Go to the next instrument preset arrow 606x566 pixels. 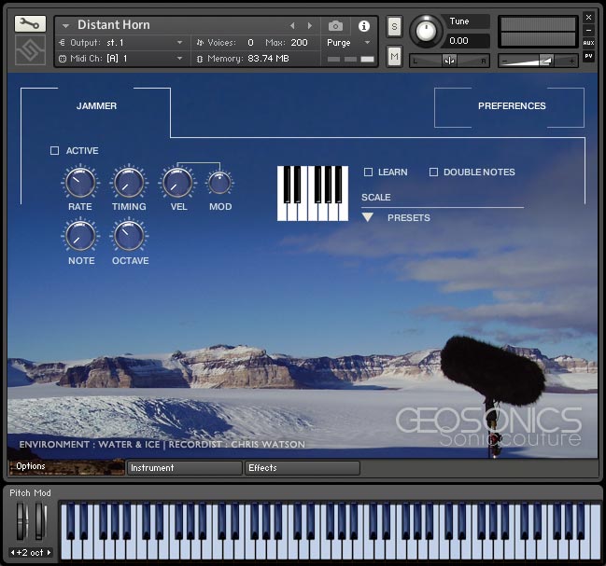310,26
